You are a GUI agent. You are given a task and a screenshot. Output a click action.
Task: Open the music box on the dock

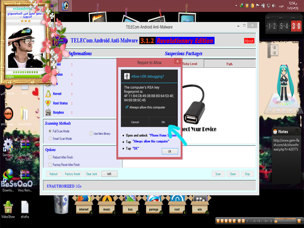(x=107, y=205)
